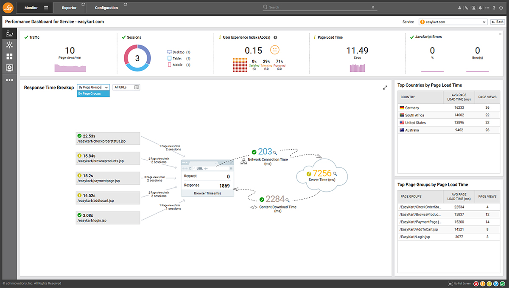
Task: Click the sessions donut chart
Action: tap(137, 58)
